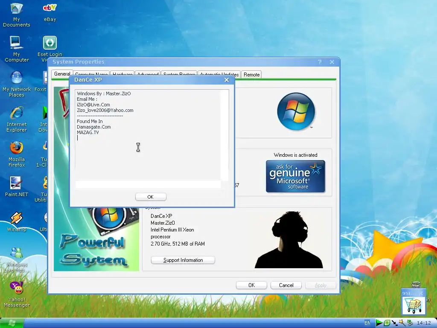Switch to the Remote tab

click(251, 74)
